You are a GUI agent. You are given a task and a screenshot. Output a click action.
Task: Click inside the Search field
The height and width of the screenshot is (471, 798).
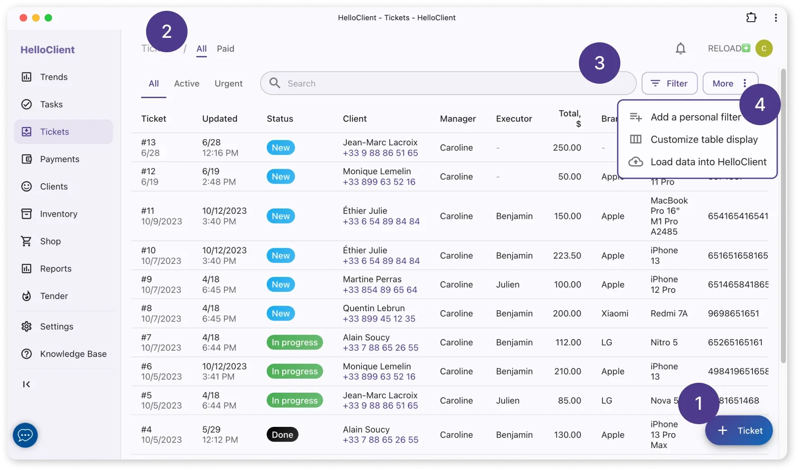pos(406,83)
